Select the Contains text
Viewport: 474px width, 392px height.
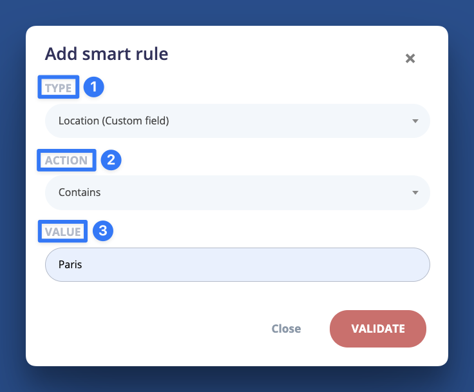(x=79, y=193)
